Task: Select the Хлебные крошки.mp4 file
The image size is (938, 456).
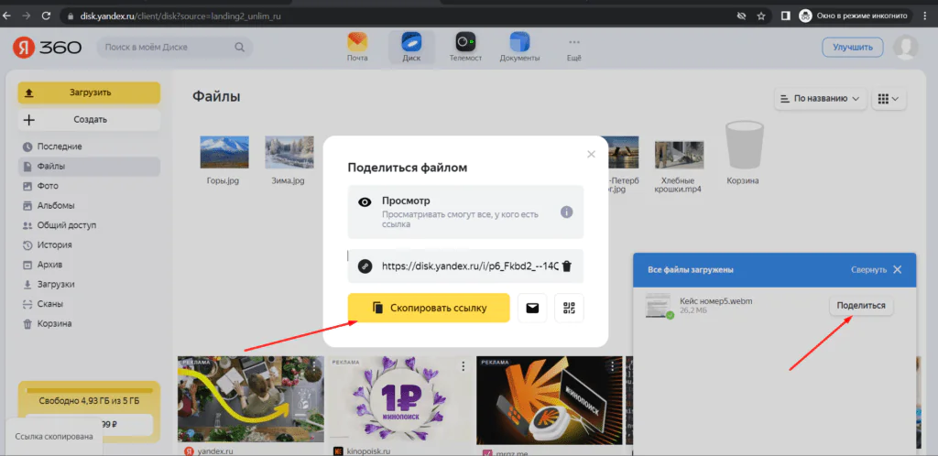Action: coord(680,166)
